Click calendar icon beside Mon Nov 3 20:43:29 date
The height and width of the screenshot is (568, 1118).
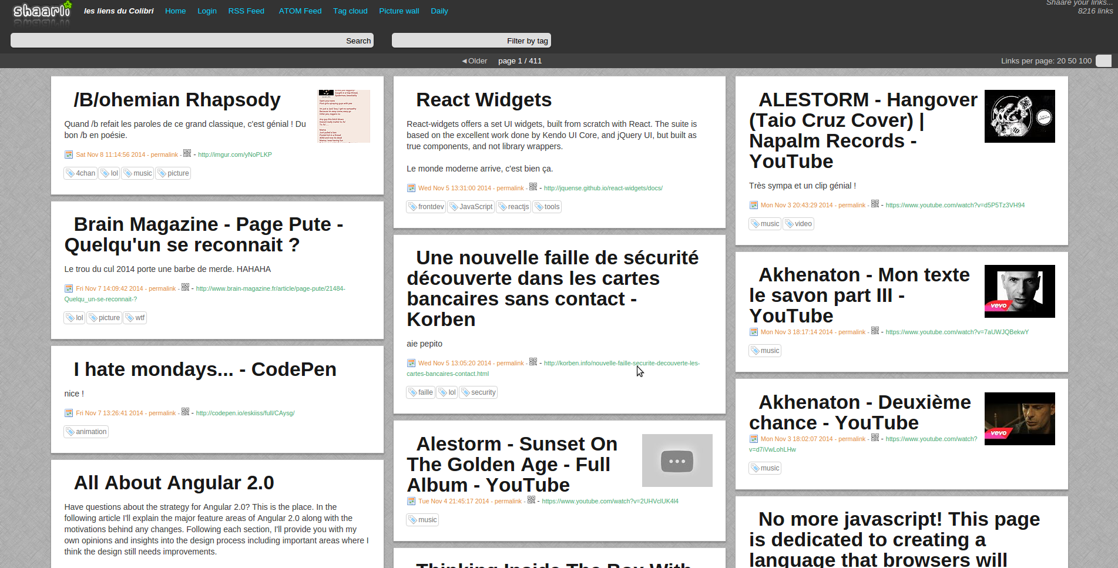click(754, 205)
